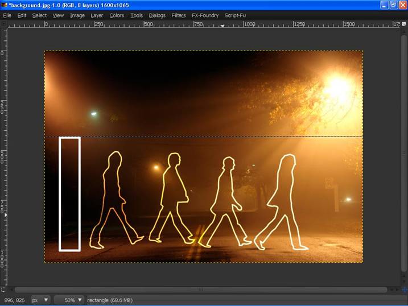Image resolution: width=408 pixels, height=306 pixels.
Task: Open the Filters menu
Action: click(179, 15)
